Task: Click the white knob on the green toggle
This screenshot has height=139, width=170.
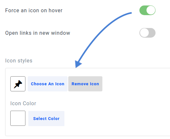Action: pyautogui.click(x=151, y=10)
